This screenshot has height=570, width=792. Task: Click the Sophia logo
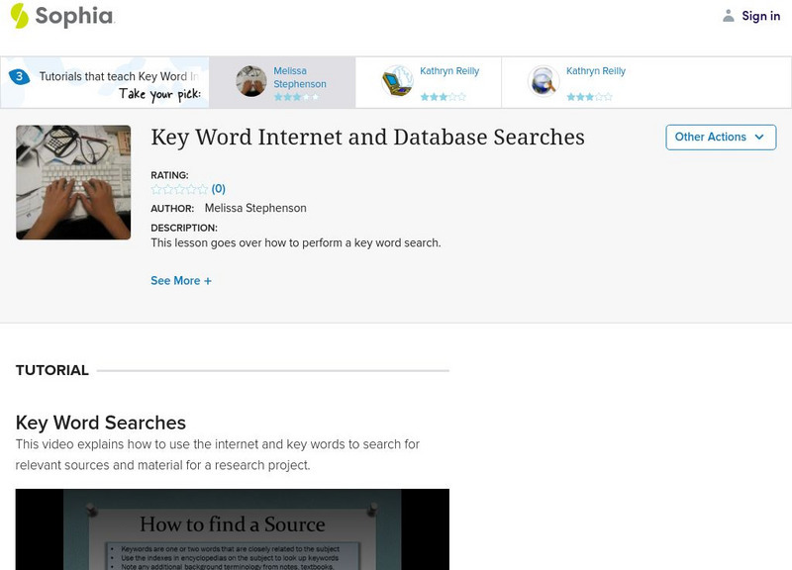point(61,16)
